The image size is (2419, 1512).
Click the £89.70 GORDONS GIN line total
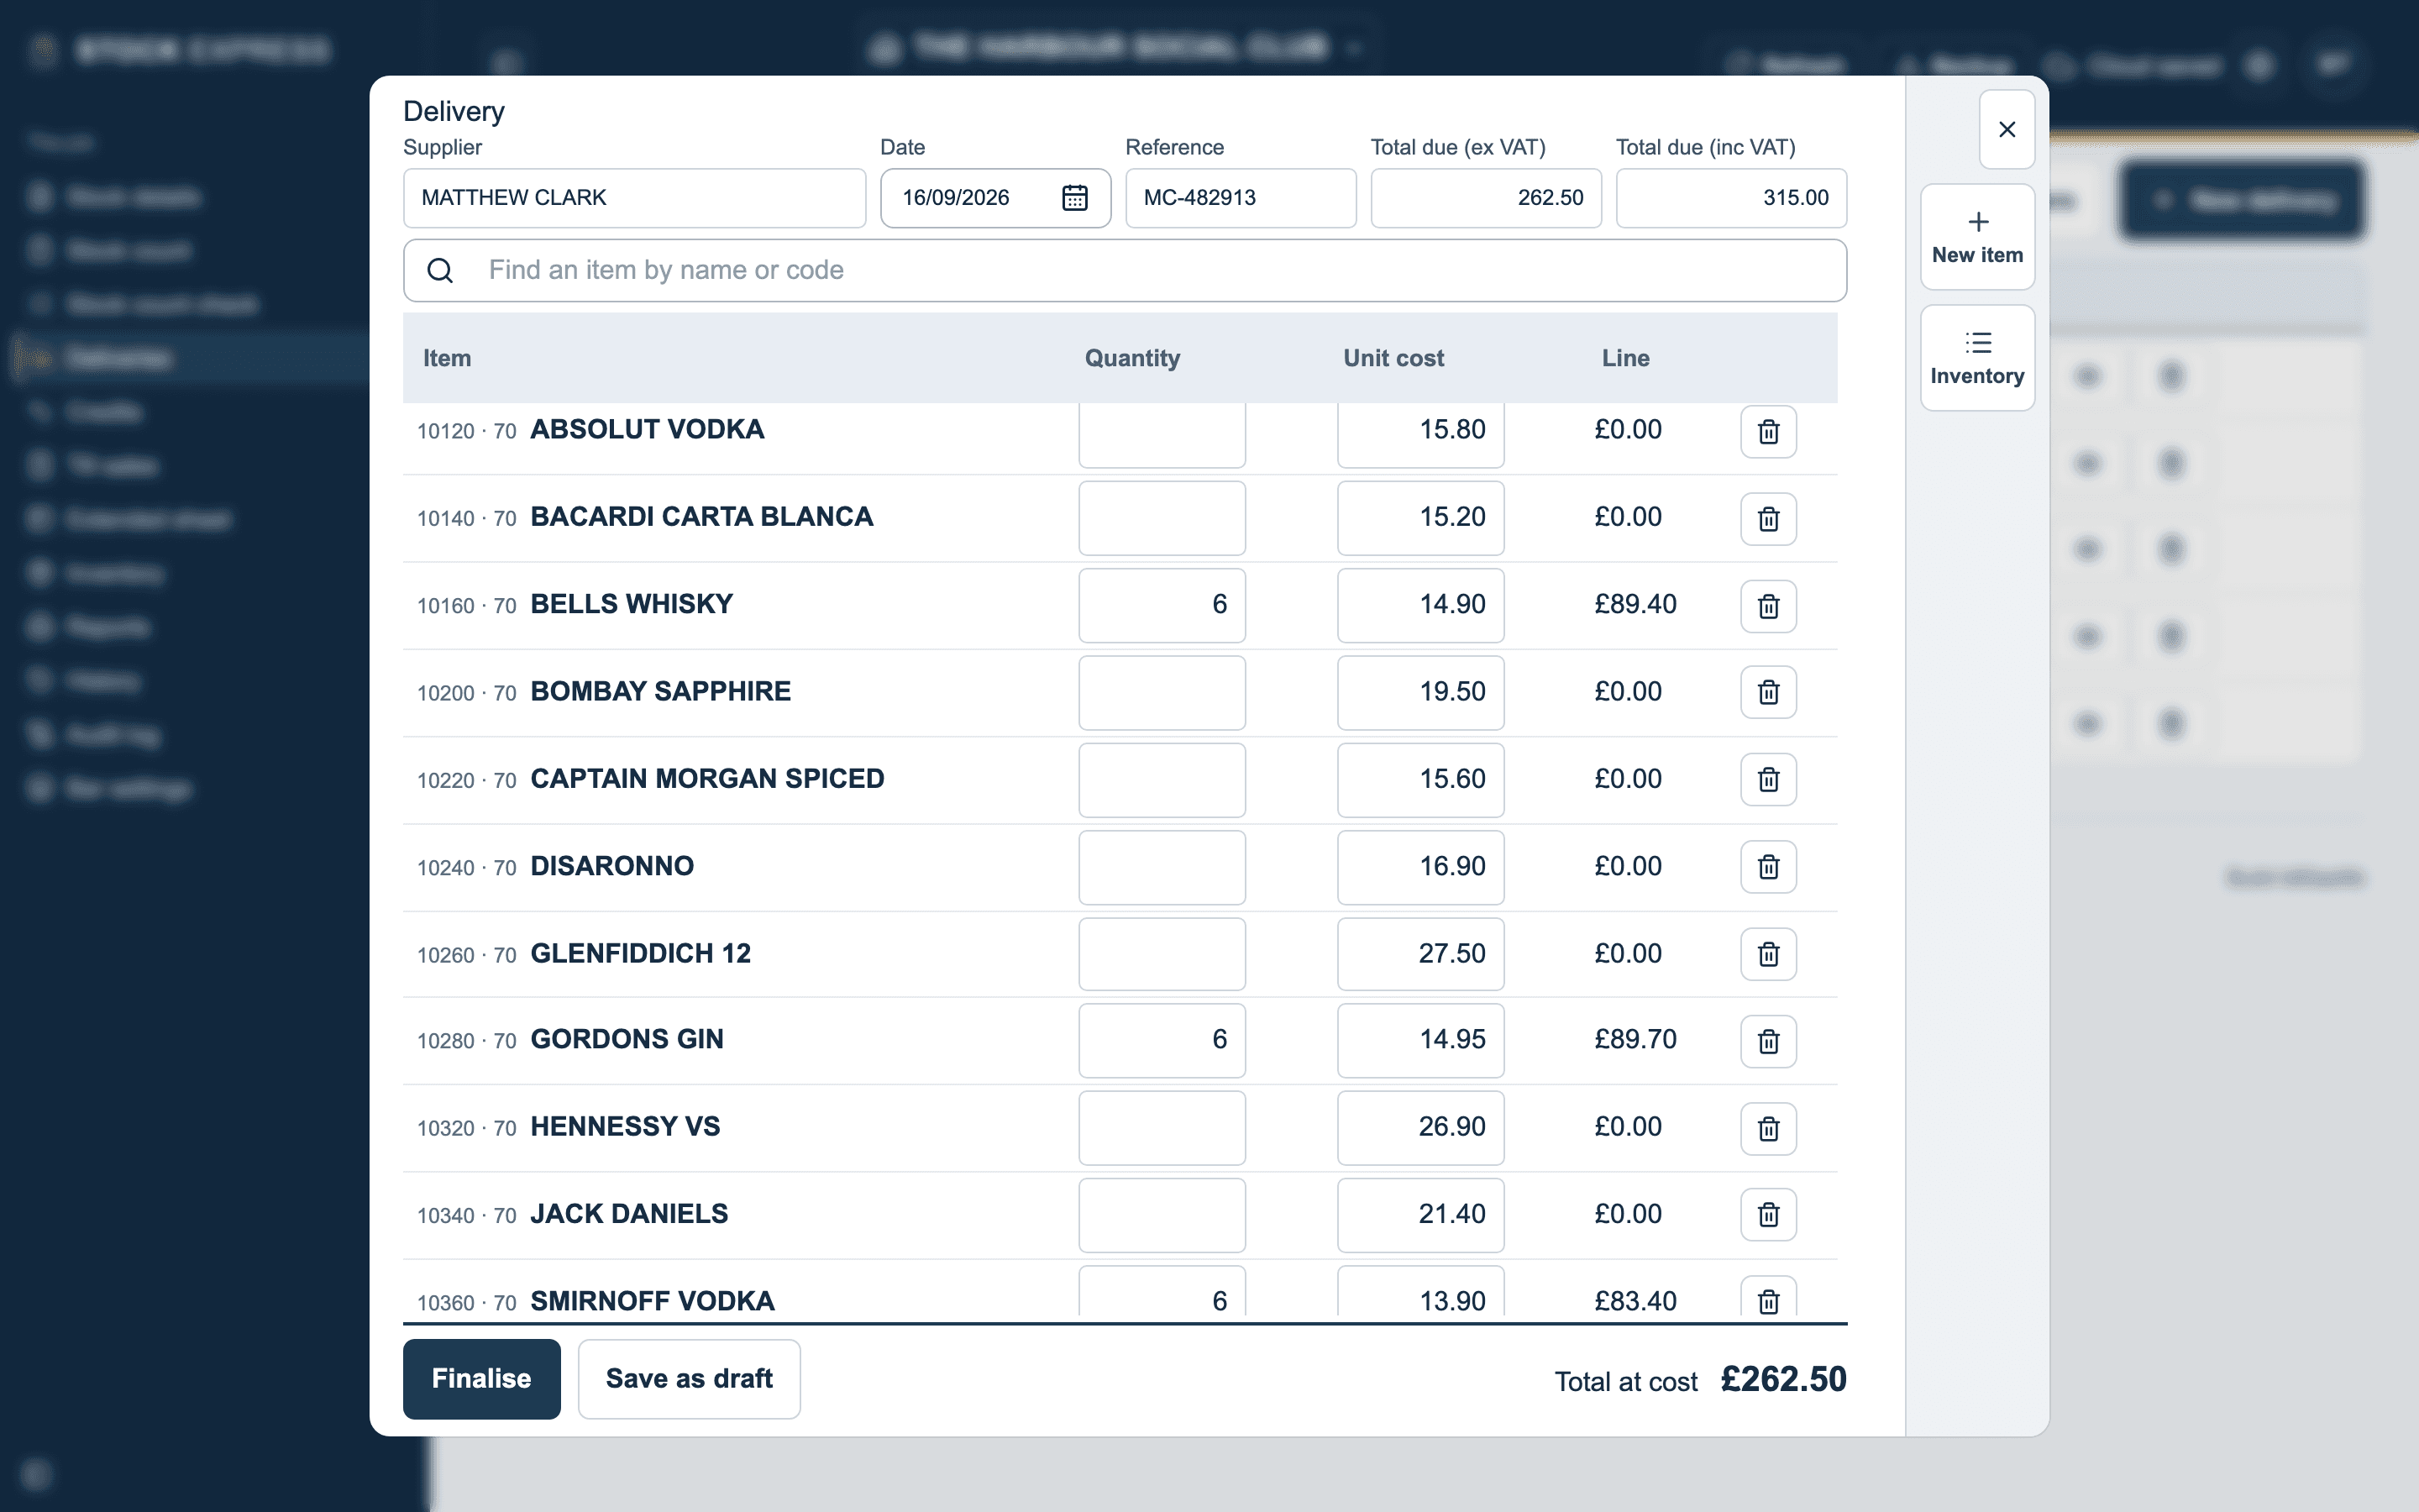[x=1635, y=1039]
